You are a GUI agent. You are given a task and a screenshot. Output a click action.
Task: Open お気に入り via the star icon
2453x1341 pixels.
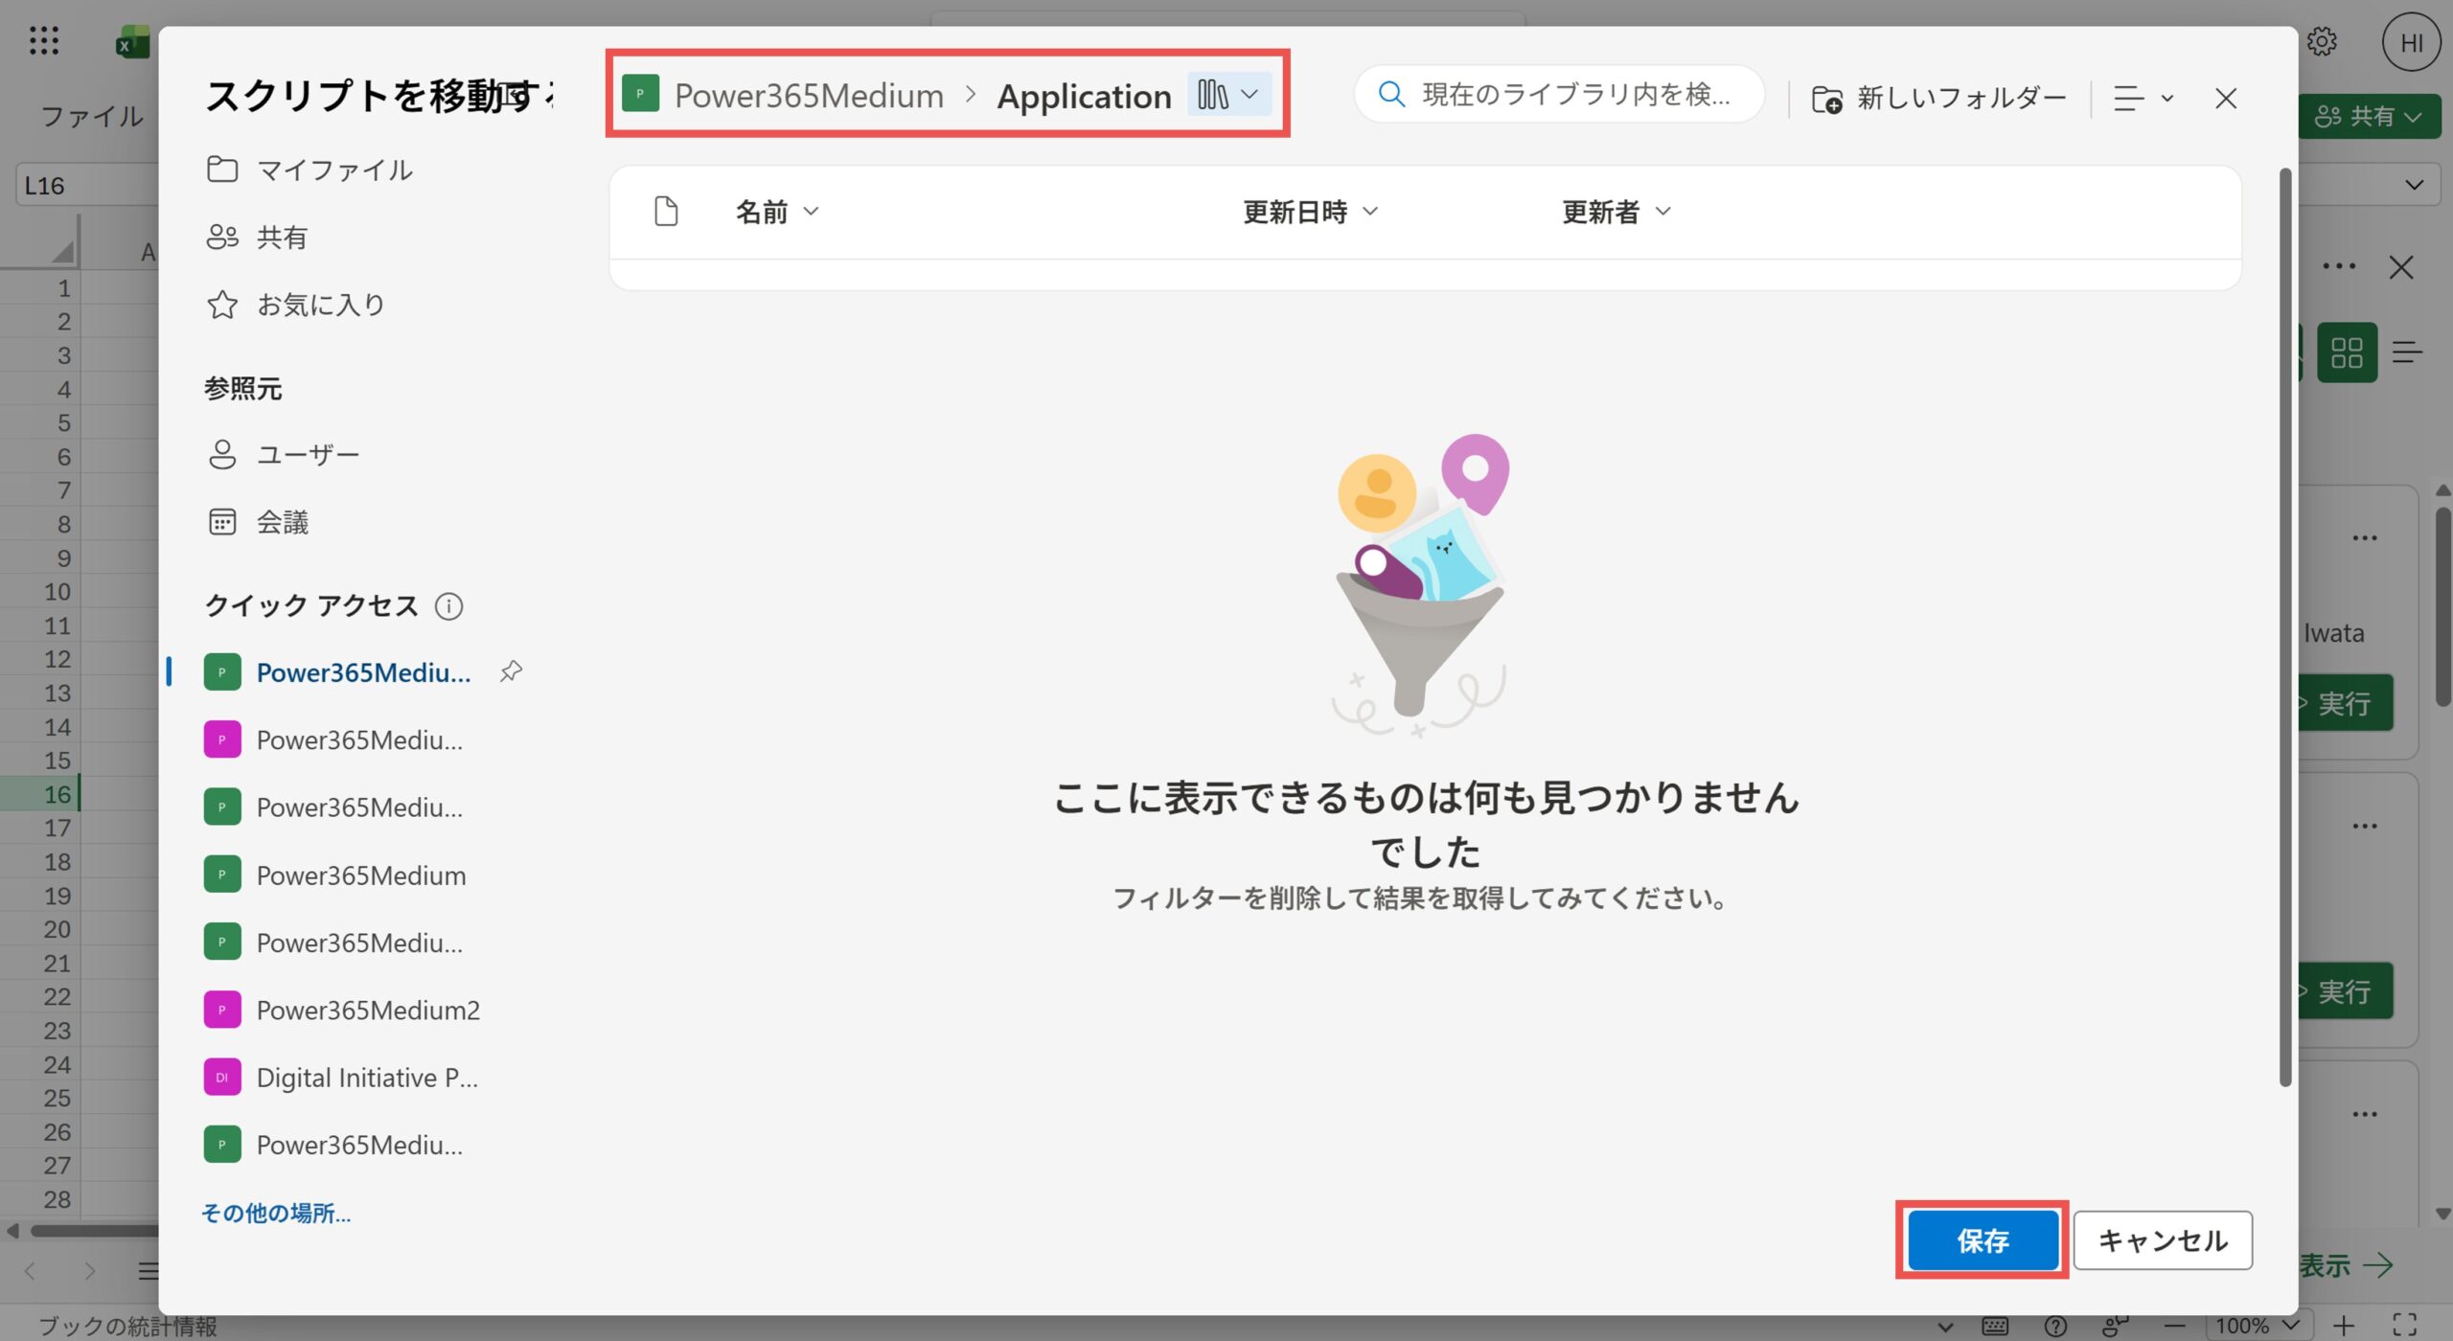pyautogui.click(x=222, y=304)
